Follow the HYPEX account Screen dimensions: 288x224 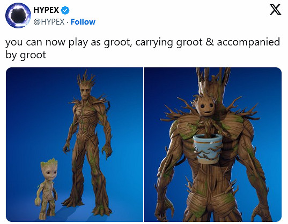click(83, 22)
